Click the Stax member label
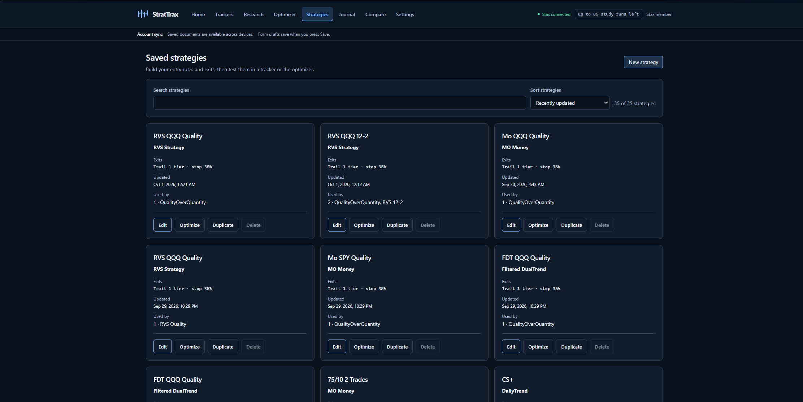This screenshot has height=402, width=803. click(659, 14)
